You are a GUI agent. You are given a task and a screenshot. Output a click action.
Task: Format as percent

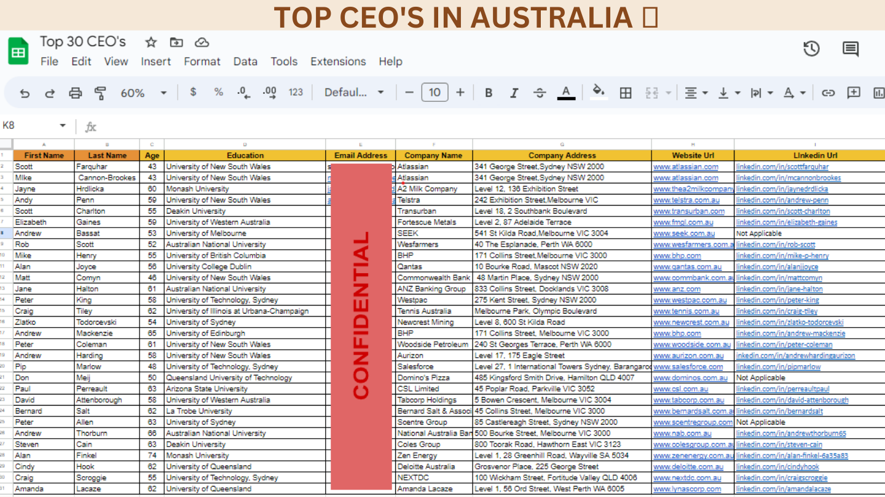(x=219, y=92)
